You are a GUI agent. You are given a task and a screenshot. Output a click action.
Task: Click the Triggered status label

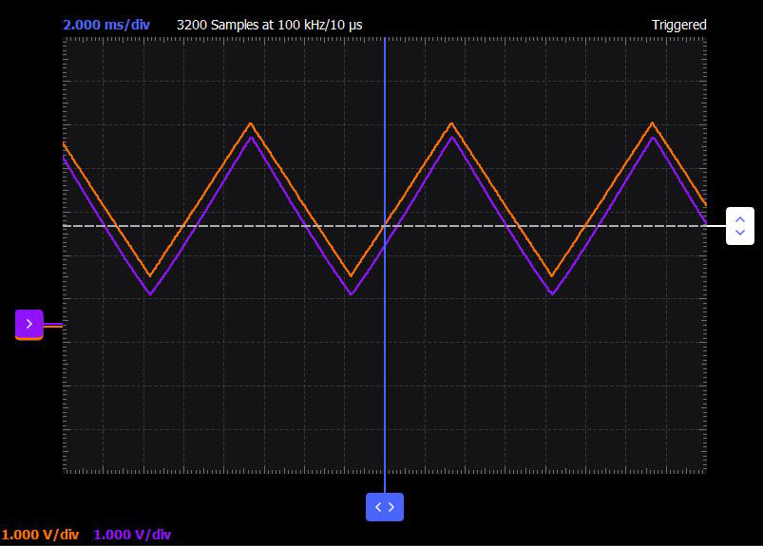(678, 25)
